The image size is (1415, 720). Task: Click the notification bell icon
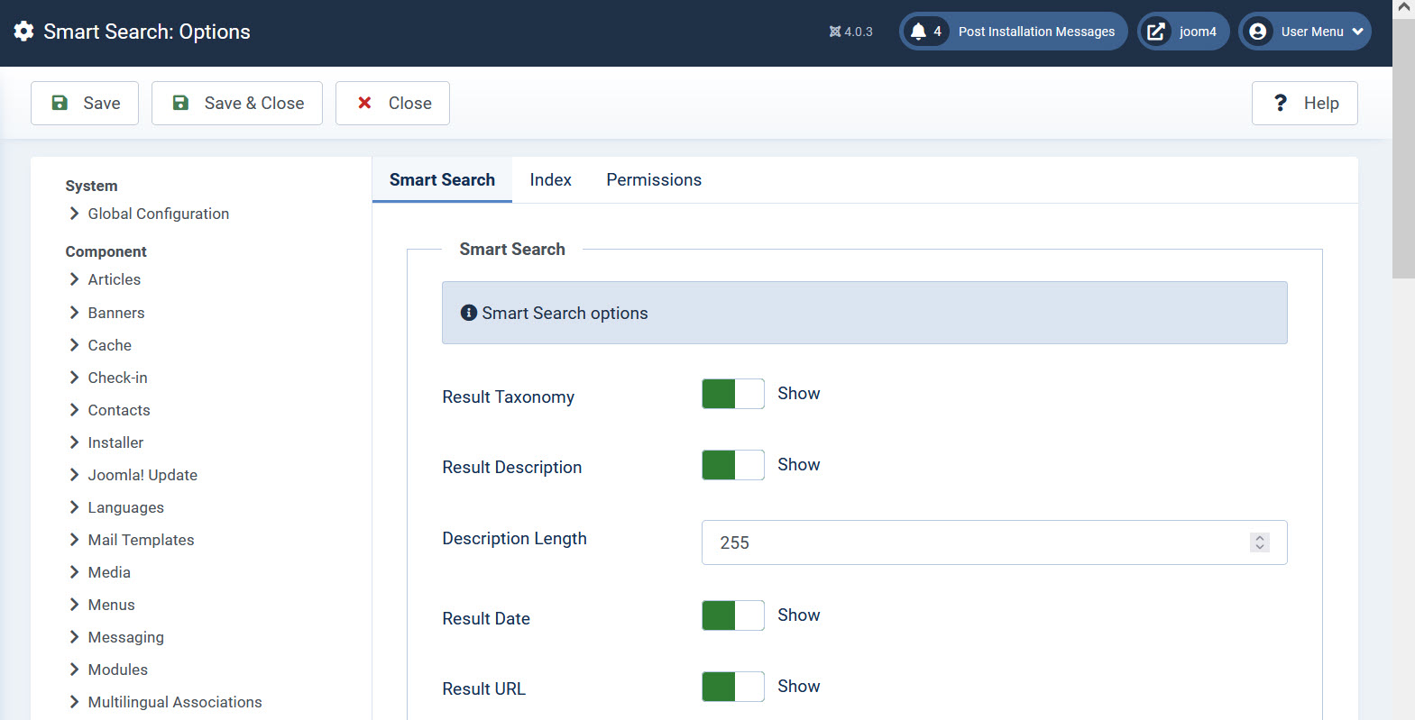point(918,32)
